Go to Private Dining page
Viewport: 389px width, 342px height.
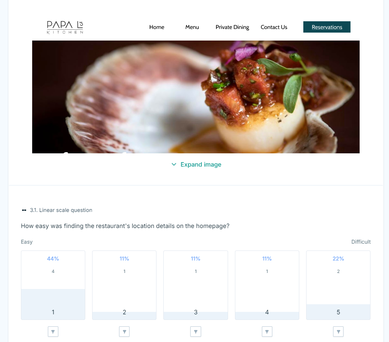(232, 27)
